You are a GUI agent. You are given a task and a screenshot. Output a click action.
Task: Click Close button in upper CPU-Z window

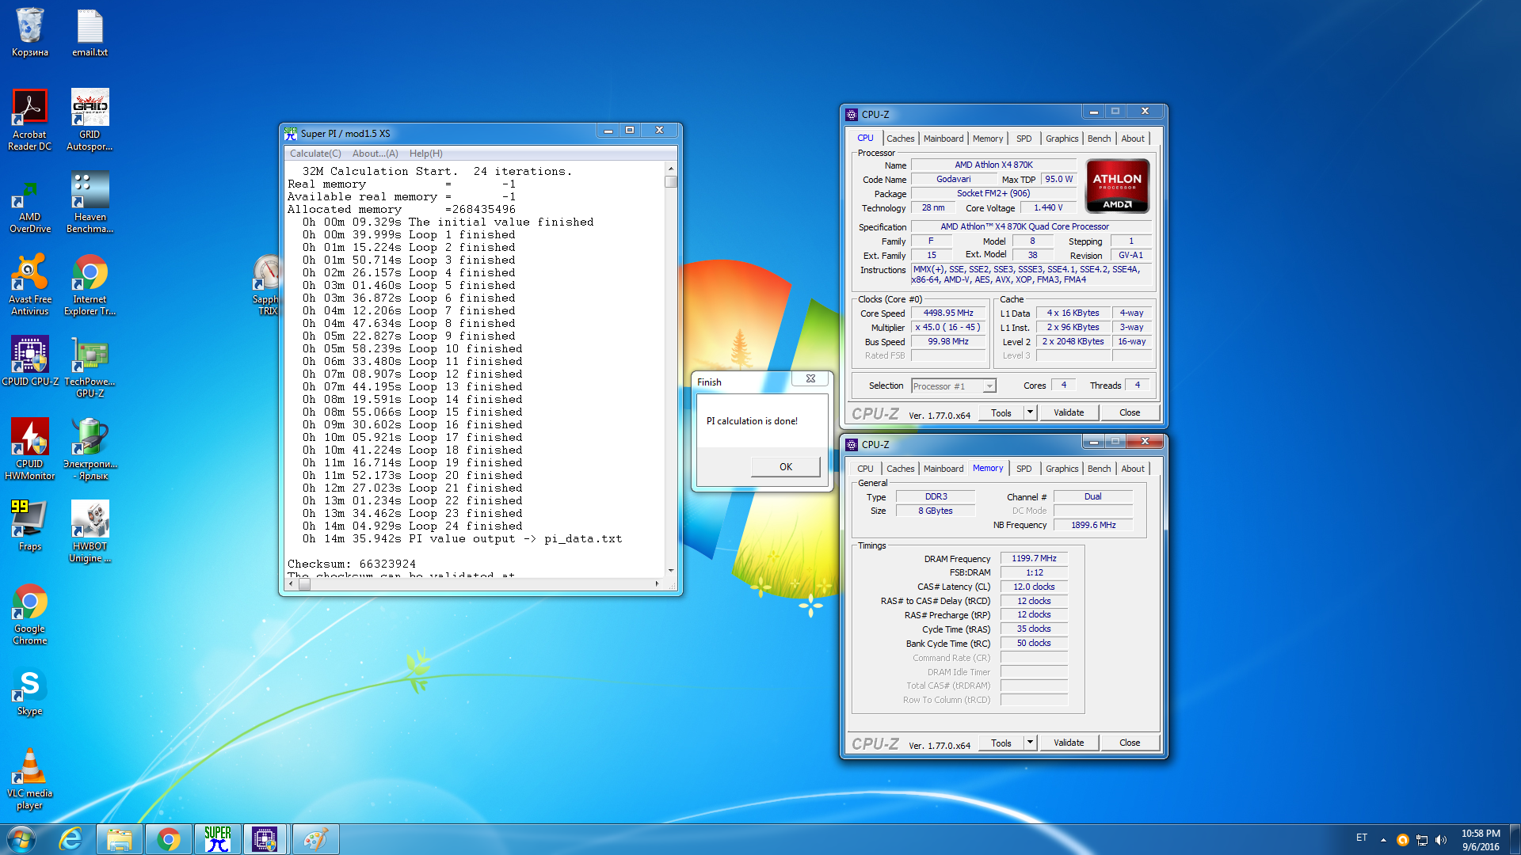pos(1130,412)
